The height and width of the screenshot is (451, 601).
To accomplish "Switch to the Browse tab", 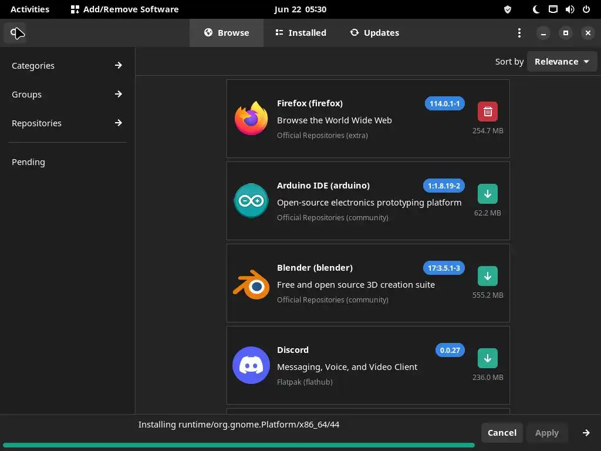I will (x=227, y=33).
